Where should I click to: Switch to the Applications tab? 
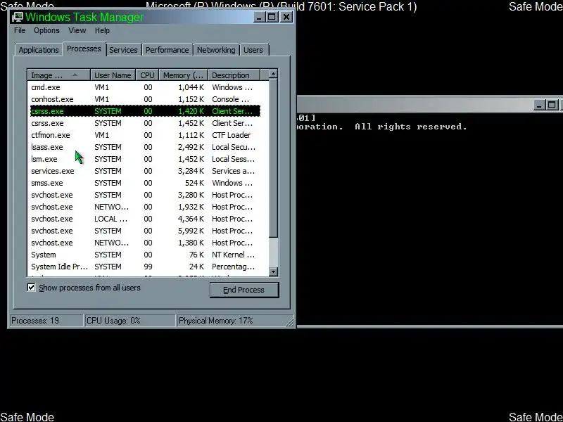39,50
